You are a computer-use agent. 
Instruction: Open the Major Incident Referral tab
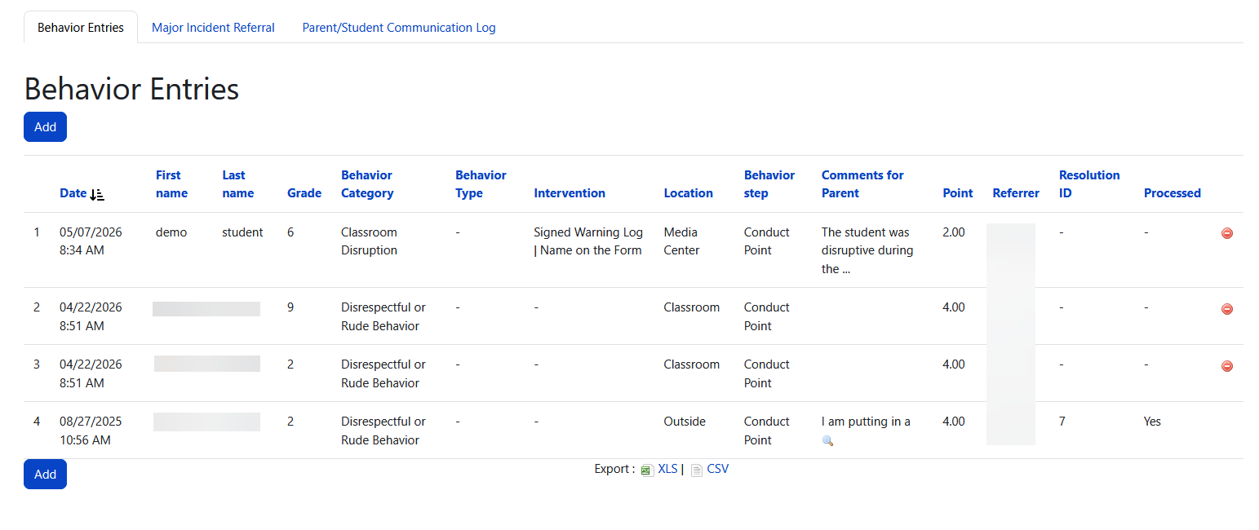click(x=213, y=27)
